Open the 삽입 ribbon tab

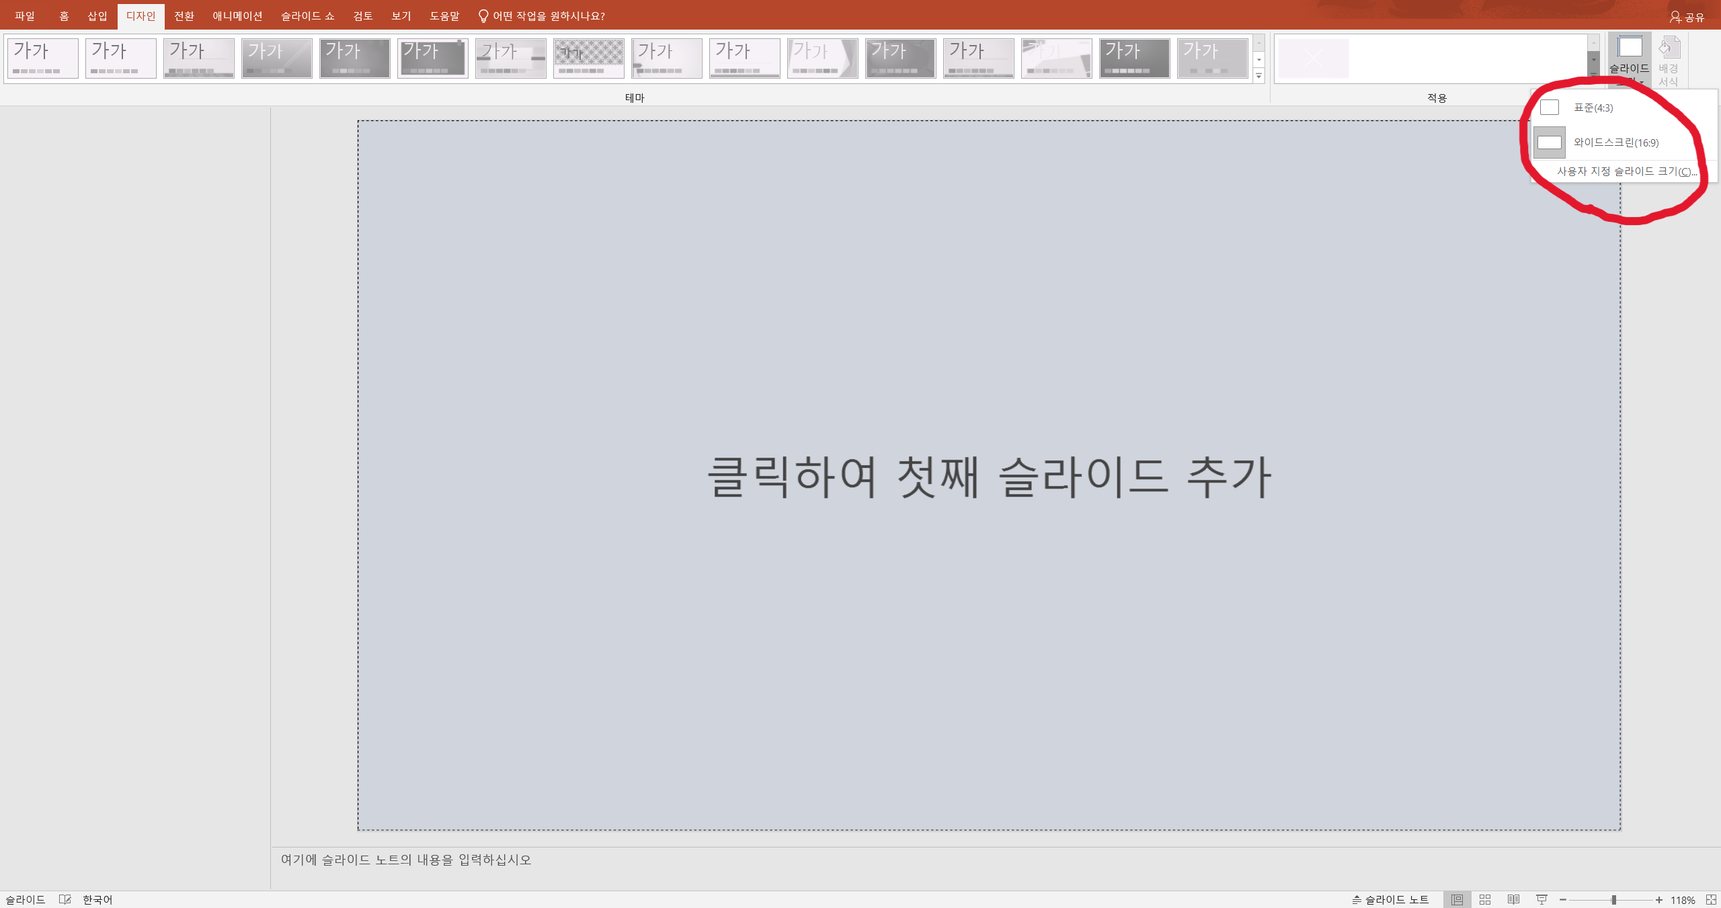(x=97, y=16)
